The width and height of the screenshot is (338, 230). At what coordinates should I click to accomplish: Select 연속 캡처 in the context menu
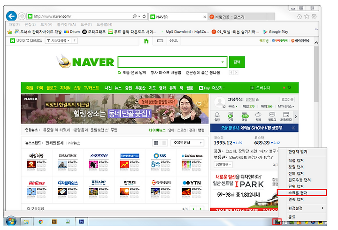pyautogui.click(x=302, y=199)
